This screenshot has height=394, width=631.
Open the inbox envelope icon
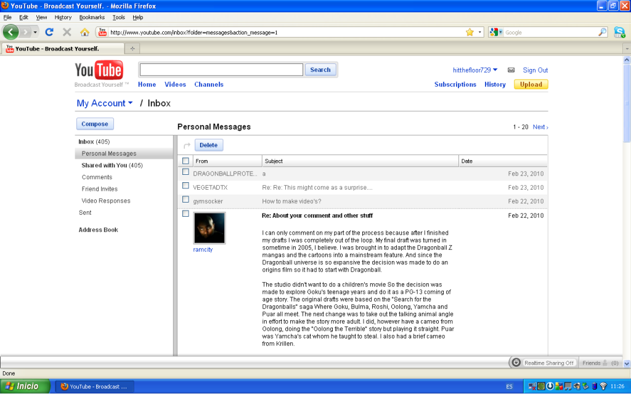[511, 70]
